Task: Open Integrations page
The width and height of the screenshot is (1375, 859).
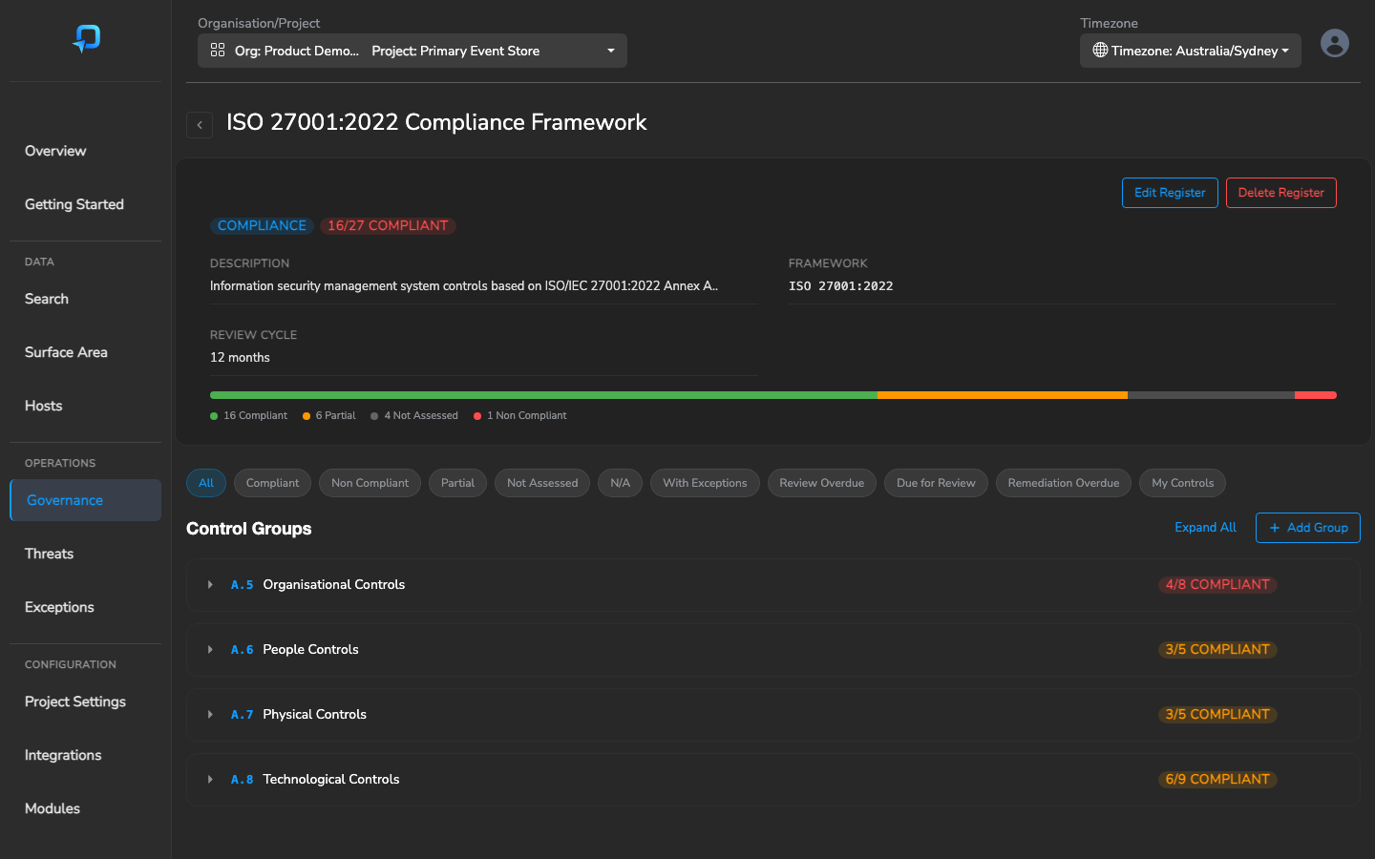Action: [85, 755]
